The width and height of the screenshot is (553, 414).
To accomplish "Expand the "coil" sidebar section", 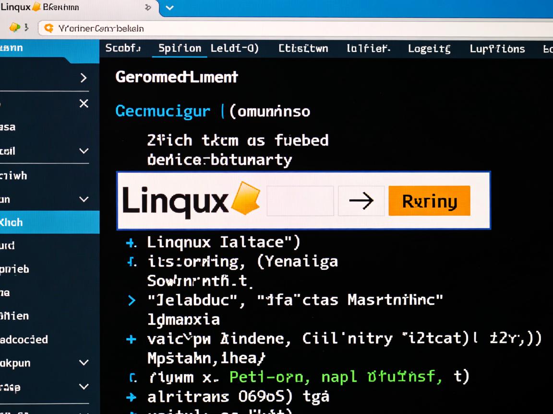I will pos(84,151).
